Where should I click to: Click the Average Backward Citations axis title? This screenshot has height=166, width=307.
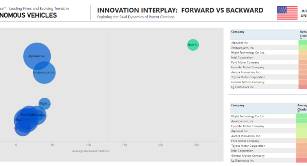[x=91, y=151]
